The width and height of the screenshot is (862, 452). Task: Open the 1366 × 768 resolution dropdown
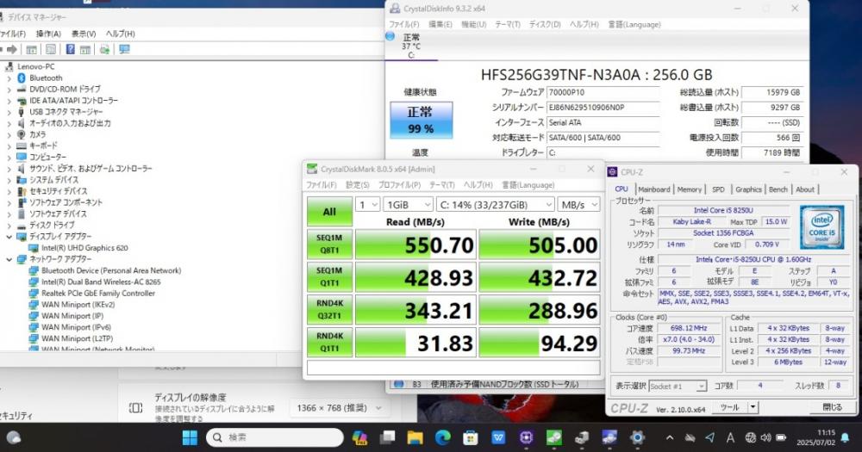[339, 408]
